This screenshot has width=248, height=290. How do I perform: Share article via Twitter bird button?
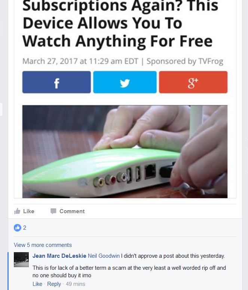(125, 82)
